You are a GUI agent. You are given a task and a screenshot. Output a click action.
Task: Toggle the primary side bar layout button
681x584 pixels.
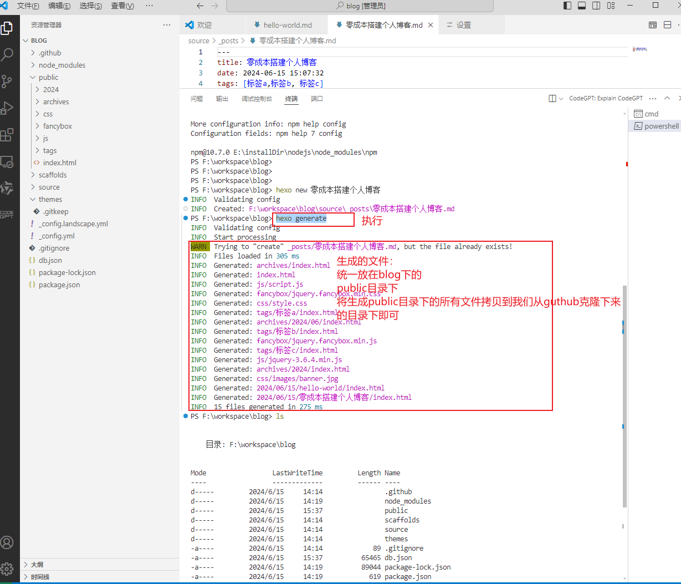coord(567,6)
